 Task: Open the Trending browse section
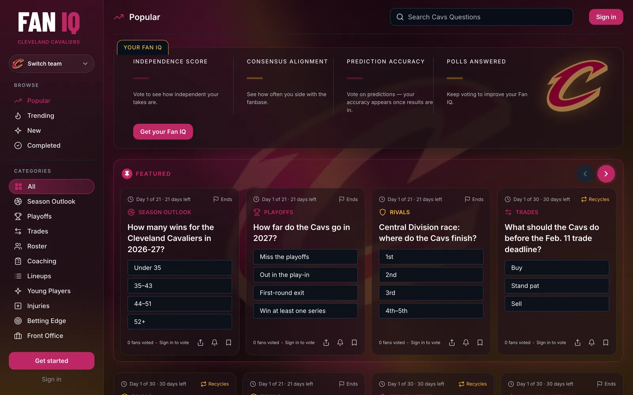51,116
